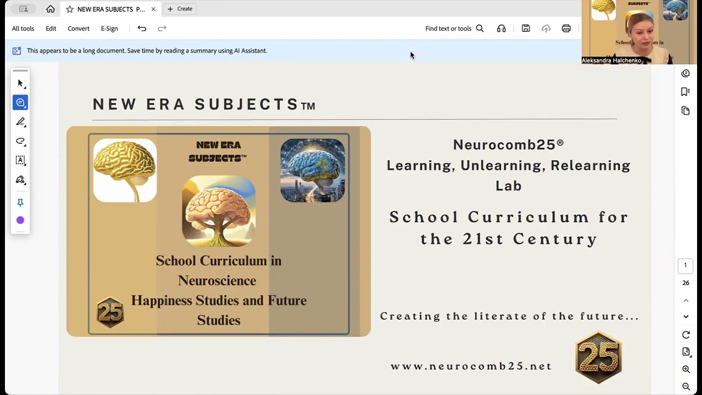Screen dimensions: 702x395
Task: Redo the last action
Action: 162,29
